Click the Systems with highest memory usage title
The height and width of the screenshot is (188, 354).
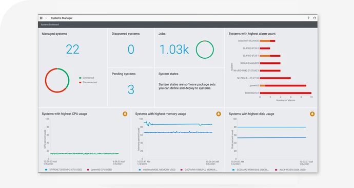[x=161, y=114]
